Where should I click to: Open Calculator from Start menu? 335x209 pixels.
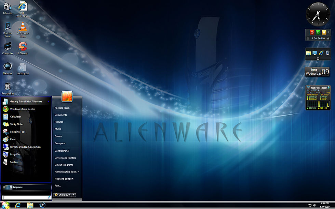(26, 117)
